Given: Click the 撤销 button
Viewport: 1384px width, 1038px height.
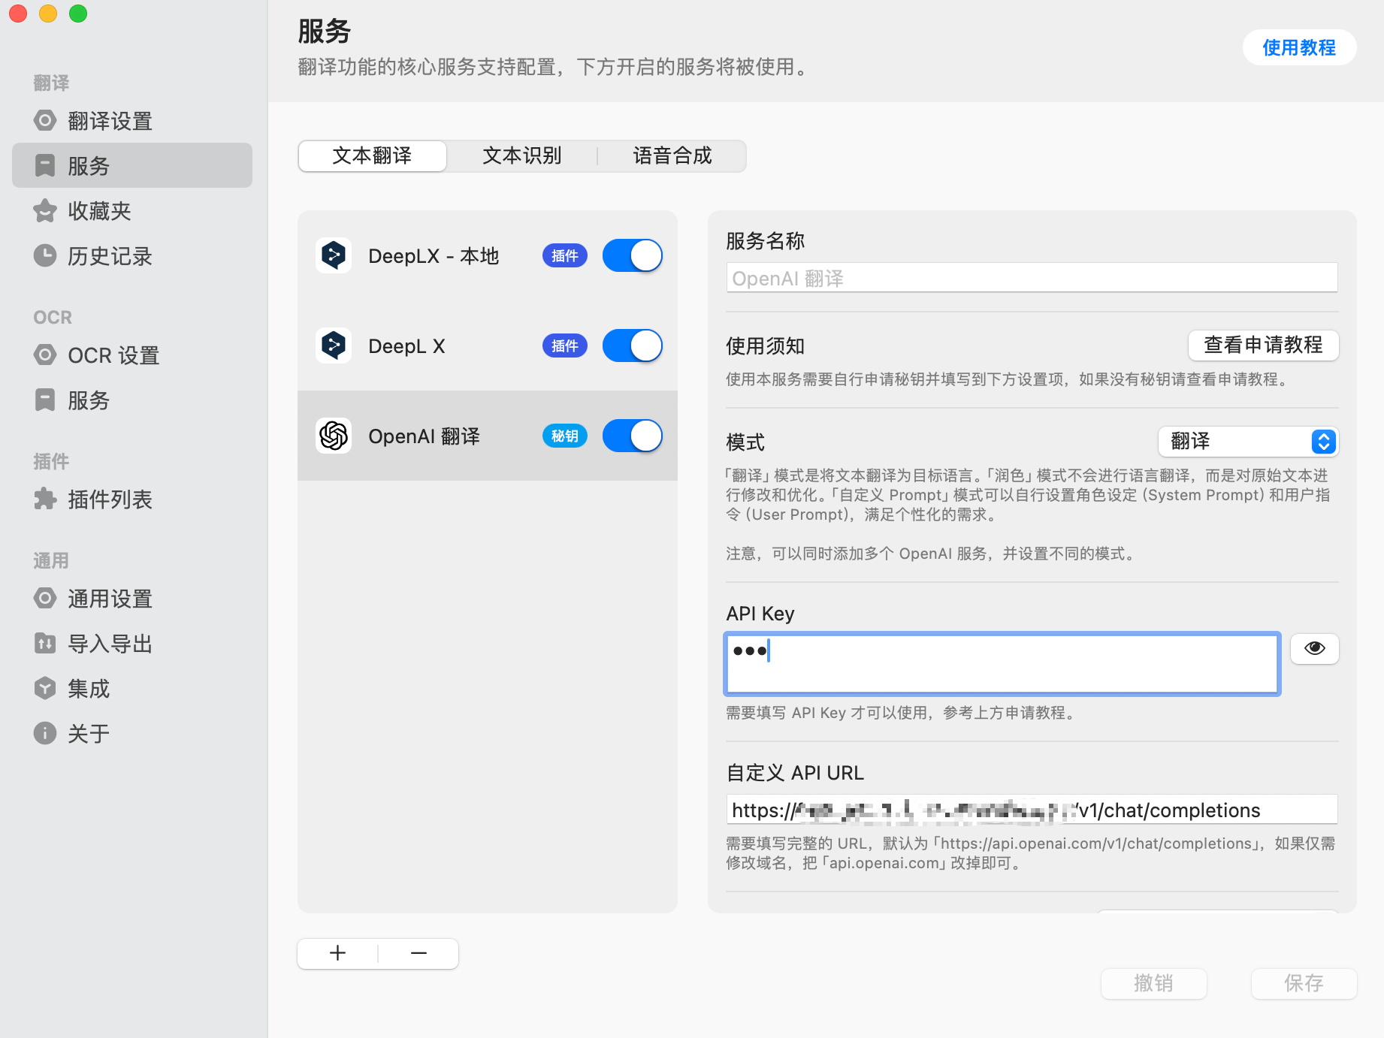Looking at the screenshot, I should [x=1154, y=983].
